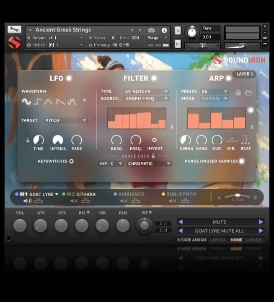Click the save preset disk icon in ARP
Image resolution: width=274 pixels, height=302 pixels.
(238, 92)
